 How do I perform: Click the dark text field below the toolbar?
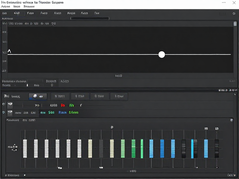(x=90, y=18)
